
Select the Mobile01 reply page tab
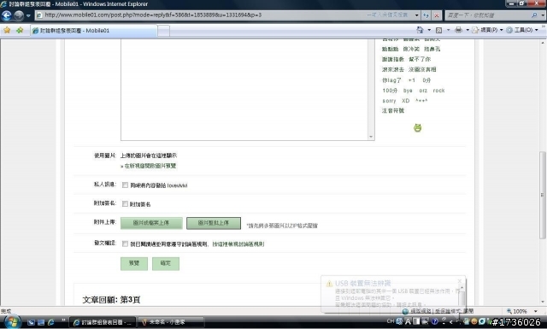point(93,31)
